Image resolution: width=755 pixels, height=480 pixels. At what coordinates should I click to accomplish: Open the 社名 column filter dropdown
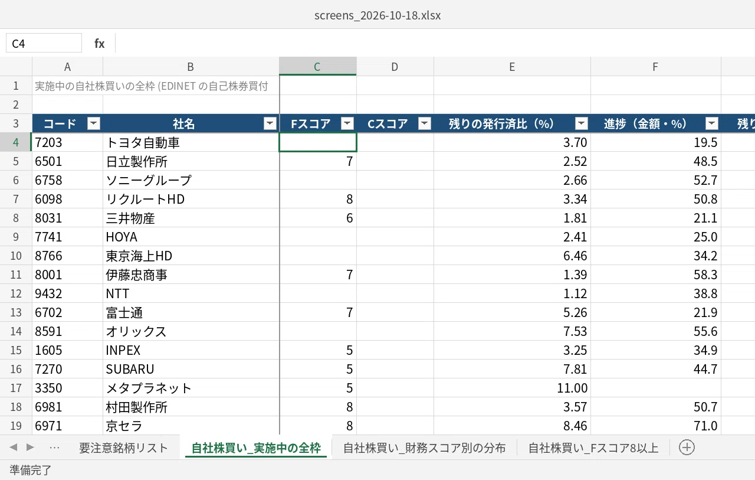click(270, 123)
